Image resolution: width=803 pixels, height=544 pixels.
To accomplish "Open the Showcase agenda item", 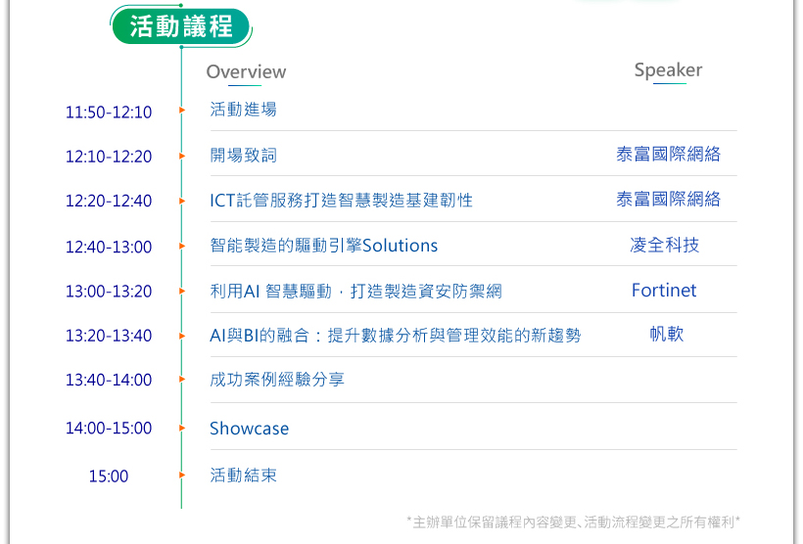I will coord(249,429).
